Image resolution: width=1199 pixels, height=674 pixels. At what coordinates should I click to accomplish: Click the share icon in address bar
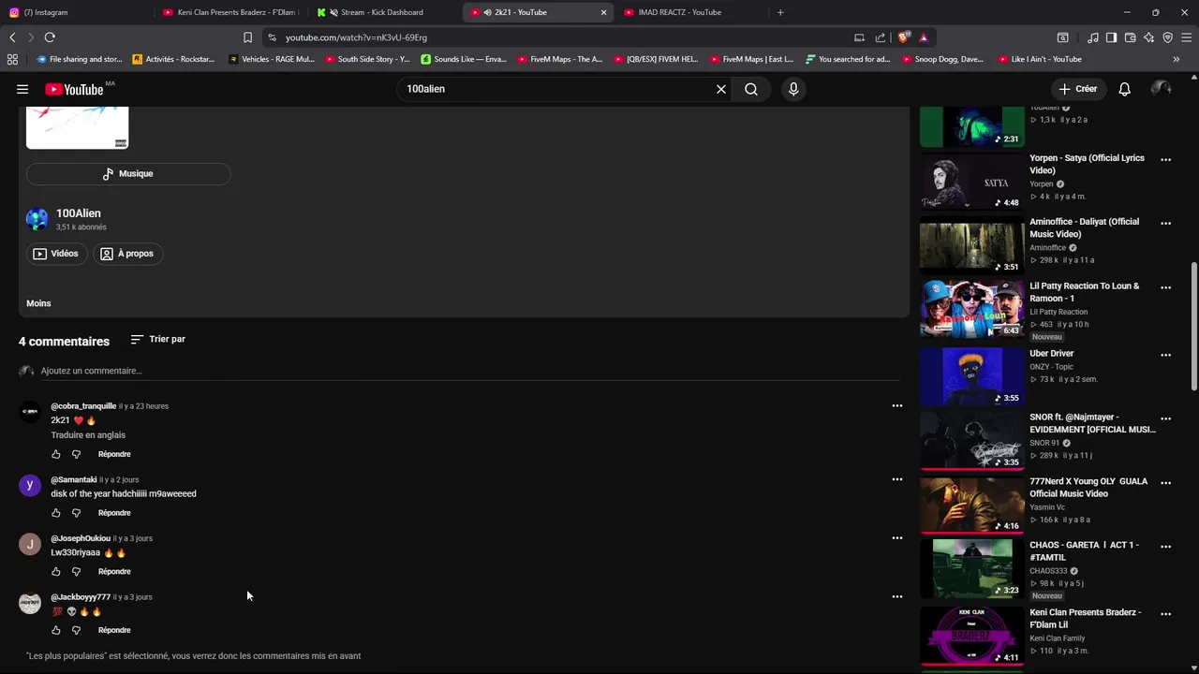click(x=881, y=37)
